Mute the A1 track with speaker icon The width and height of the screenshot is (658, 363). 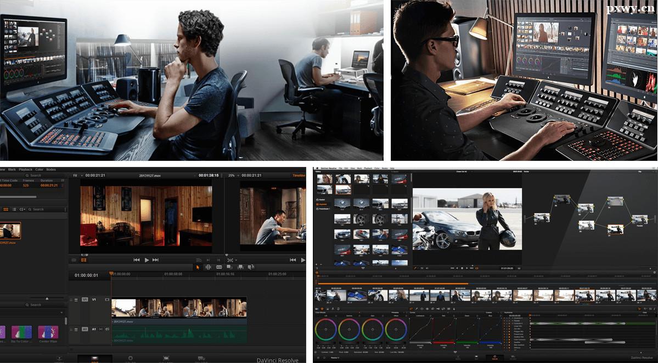(107, 329)
